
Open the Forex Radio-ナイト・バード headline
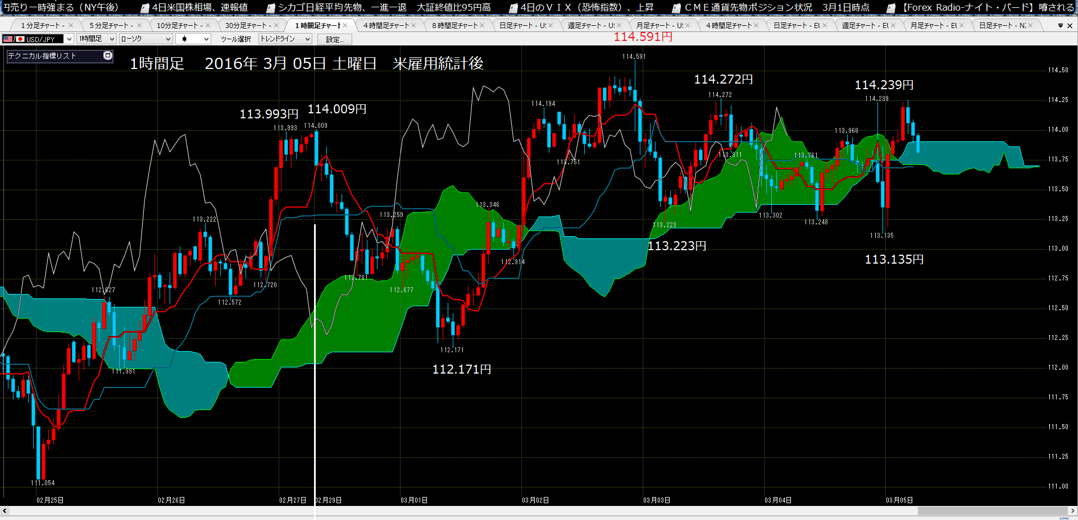[988, 8]
